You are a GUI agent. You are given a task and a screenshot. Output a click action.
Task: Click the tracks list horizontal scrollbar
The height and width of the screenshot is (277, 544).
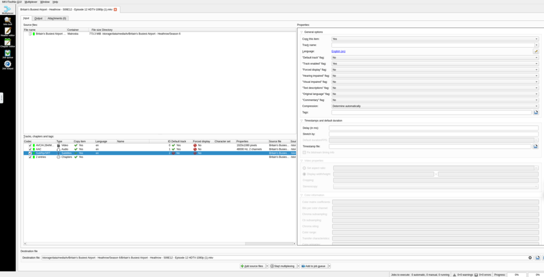(160, 244)
